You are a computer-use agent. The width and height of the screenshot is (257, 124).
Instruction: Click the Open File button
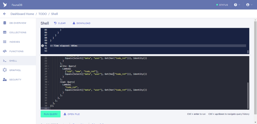click(x=72, y=114)
